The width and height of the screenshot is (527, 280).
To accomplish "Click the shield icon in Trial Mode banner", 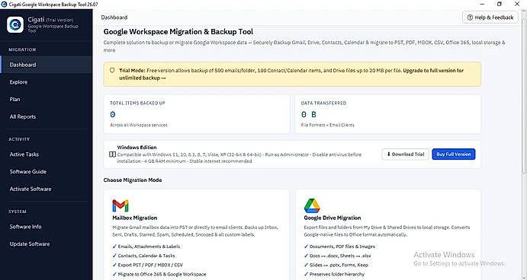I will coord(112,71).
